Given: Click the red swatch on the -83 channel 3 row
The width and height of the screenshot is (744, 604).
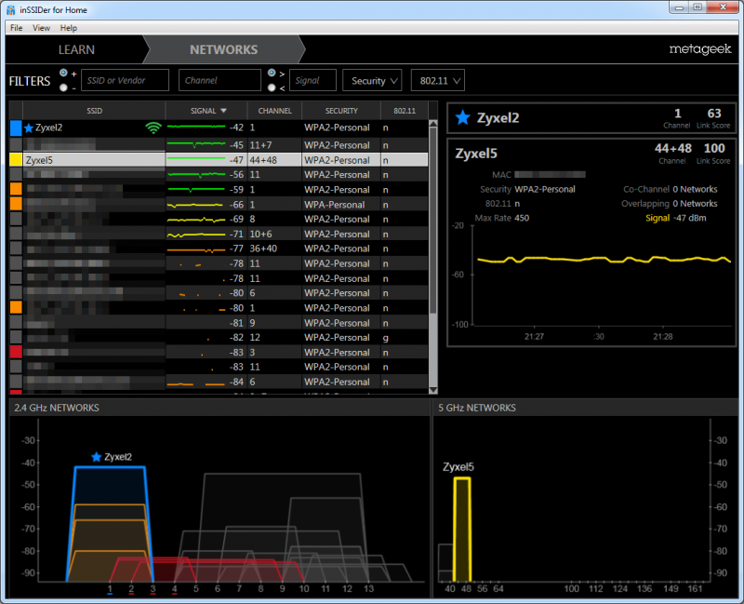Looking at the screenshot, I should pyautogui.click(x=16, y=352).
